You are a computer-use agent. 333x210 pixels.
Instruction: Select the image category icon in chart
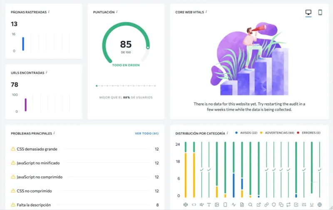217,205
